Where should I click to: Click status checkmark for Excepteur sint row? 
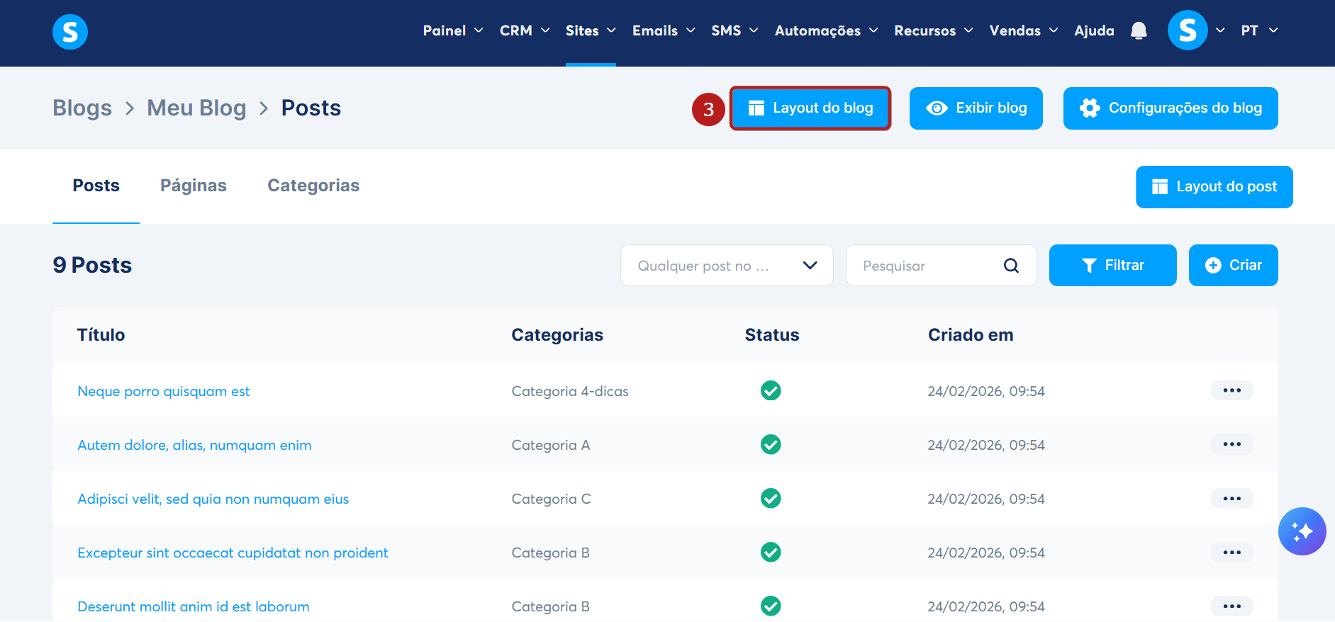(x=771, y=552)
